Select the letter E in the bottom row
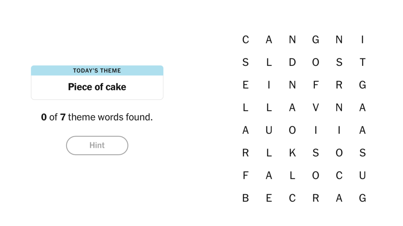403x226 pixels. 269,198
